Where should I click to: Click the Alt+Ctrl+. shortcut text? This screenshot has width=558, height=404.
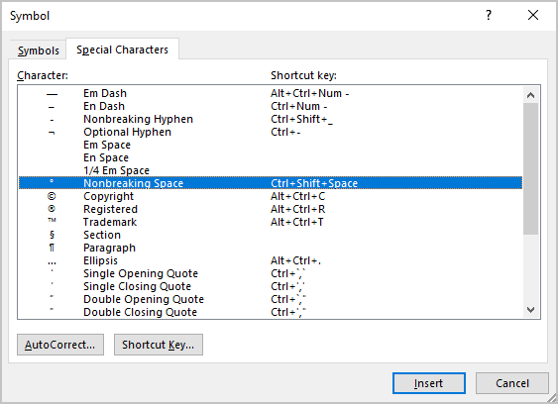[295, 260]
